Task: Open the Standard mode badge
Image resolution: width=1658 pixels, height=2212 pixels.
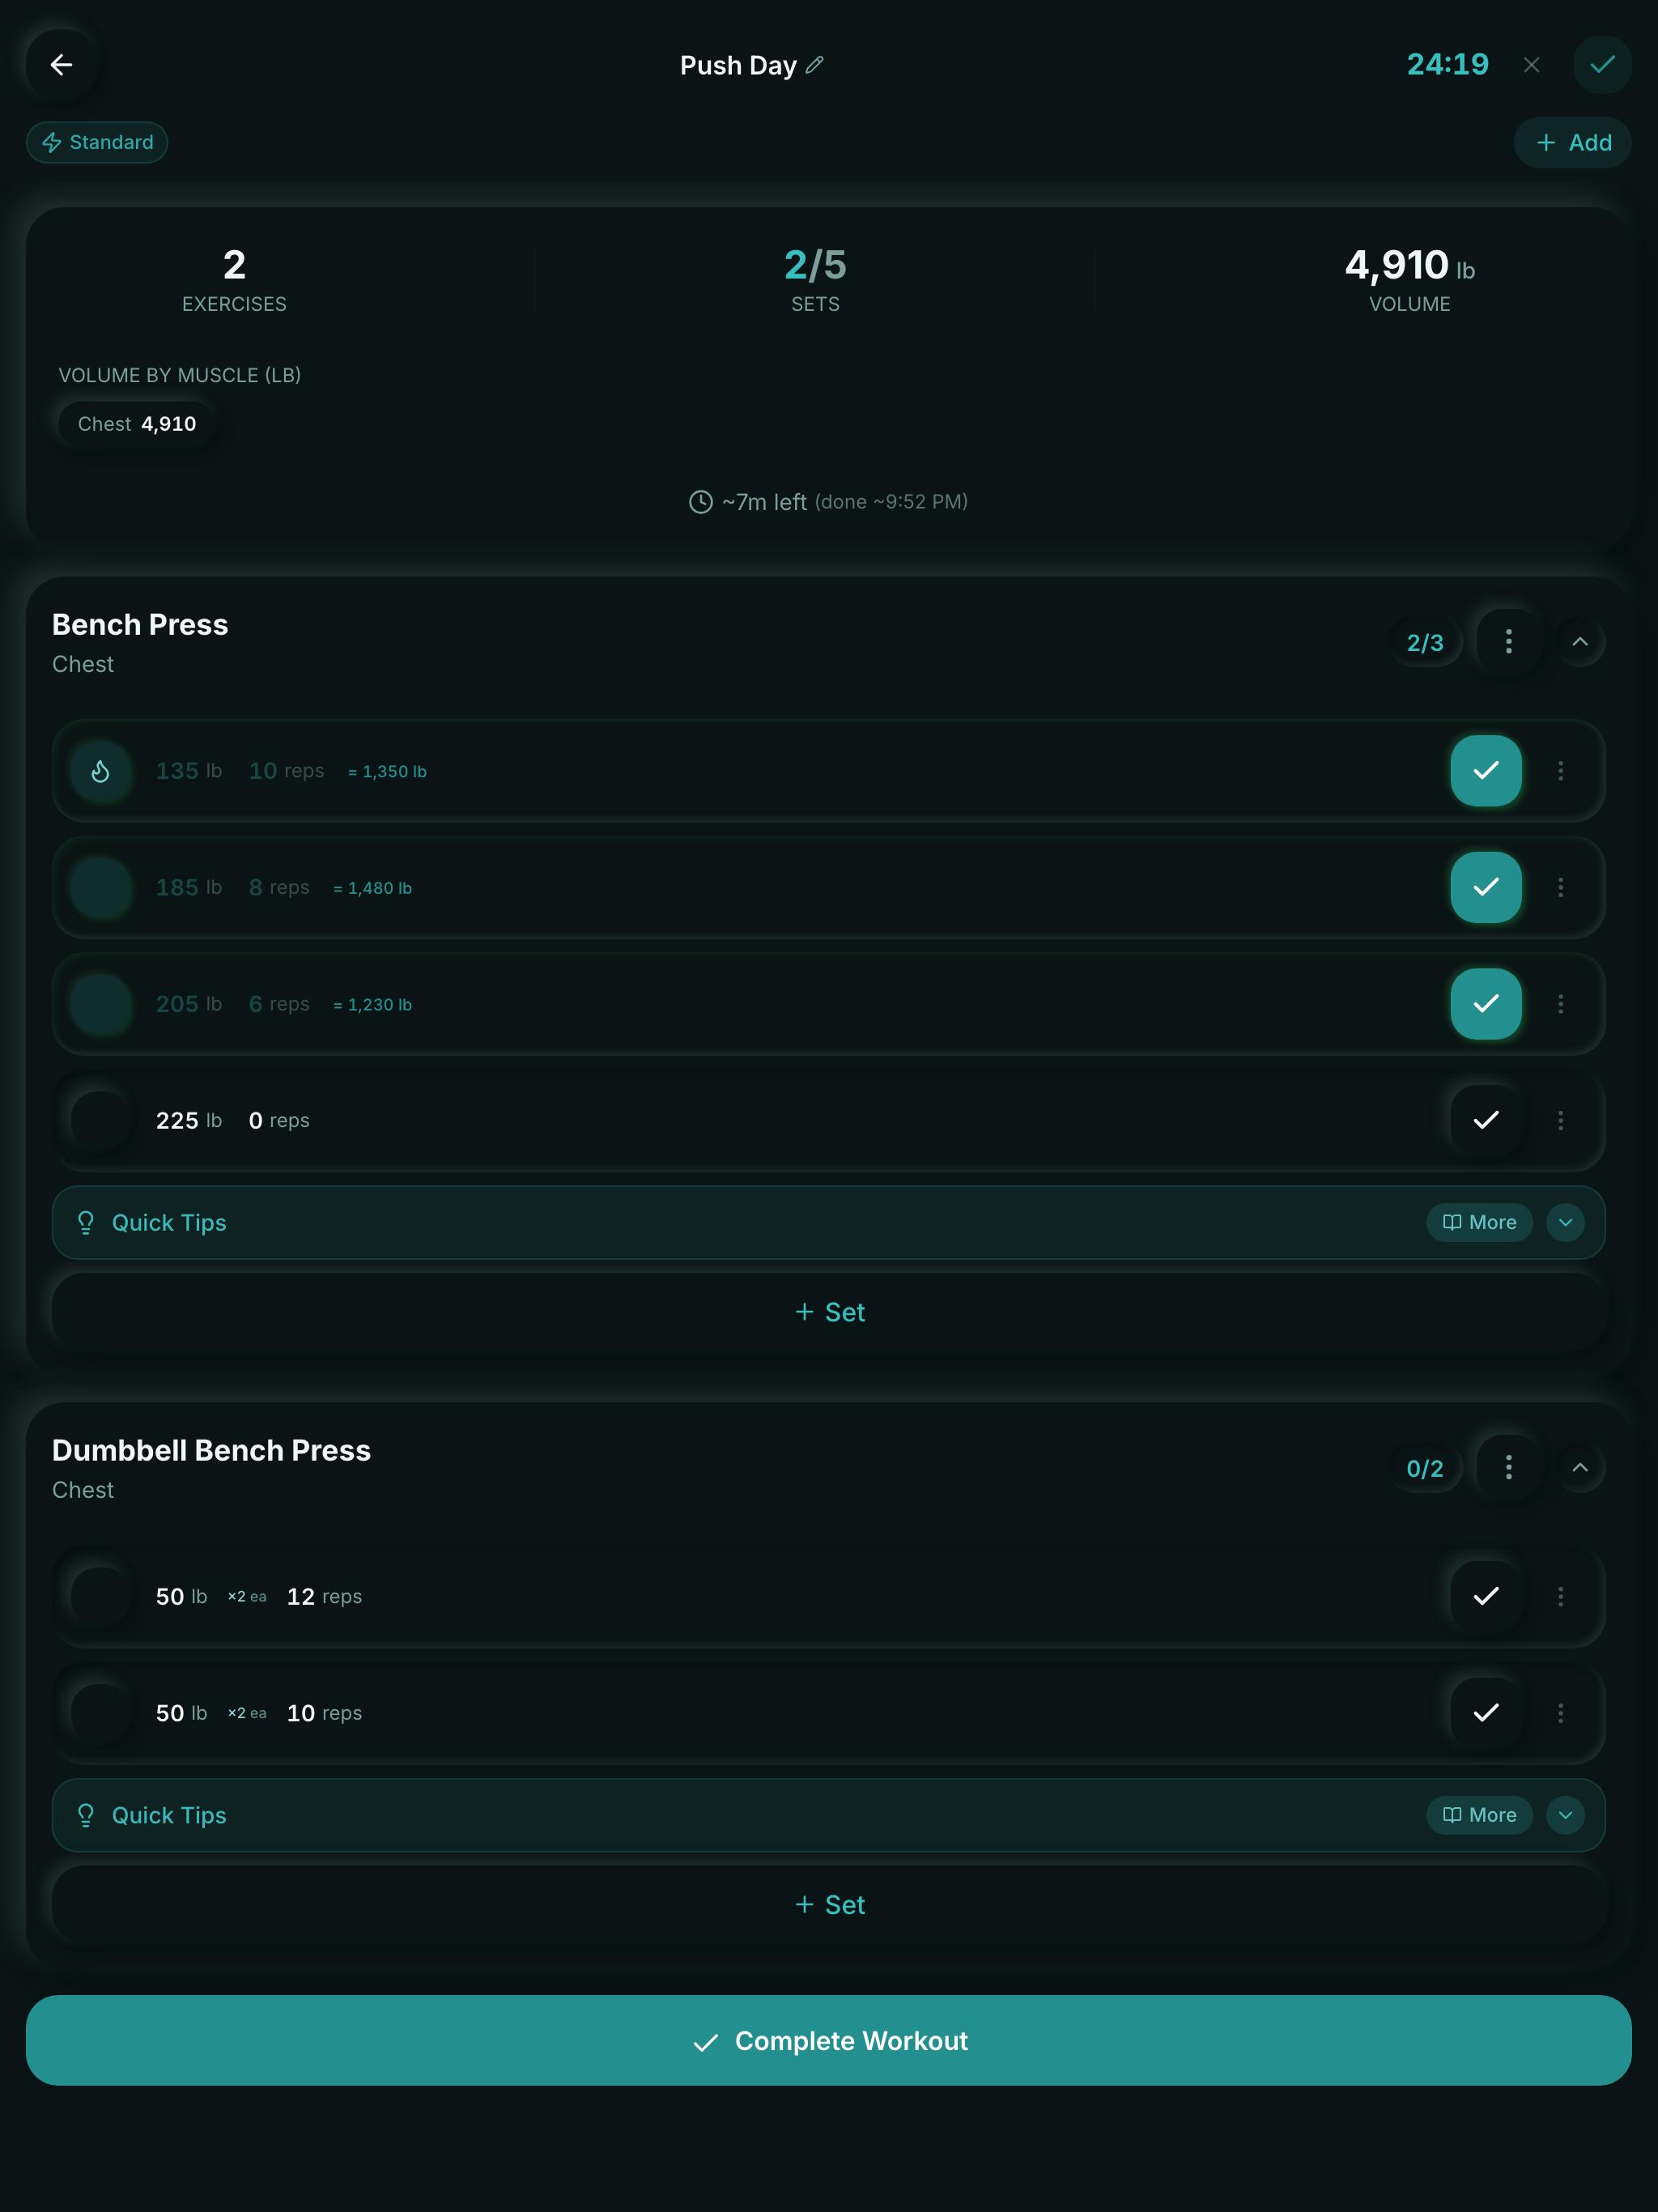Action: click(97, 142)
